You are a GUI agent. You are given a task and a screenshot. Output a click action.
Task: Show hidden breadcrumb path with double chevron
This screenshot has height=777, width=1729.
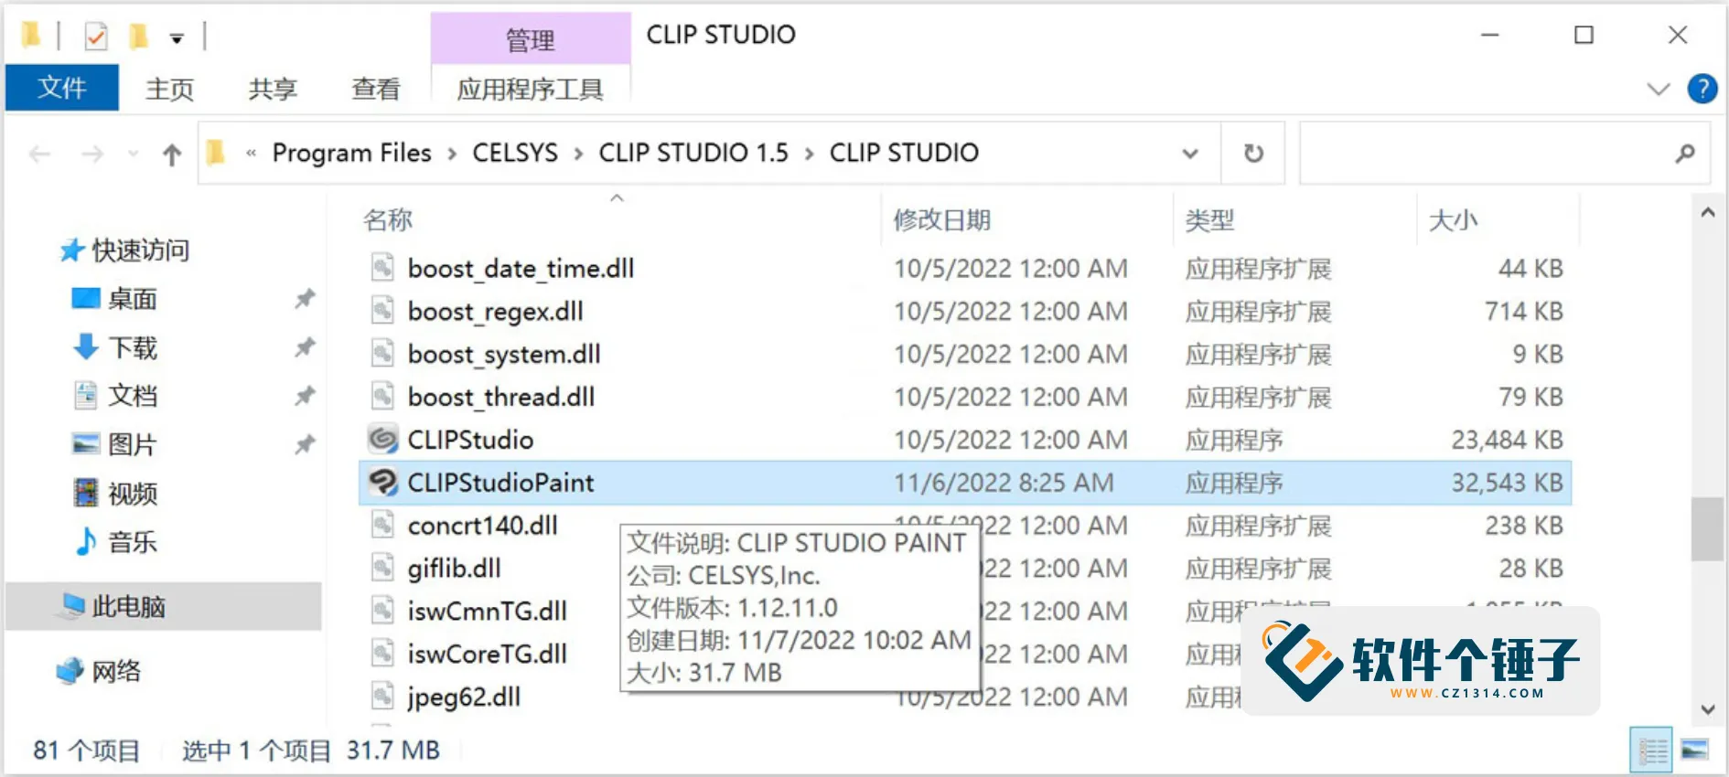tap(251, 154)
